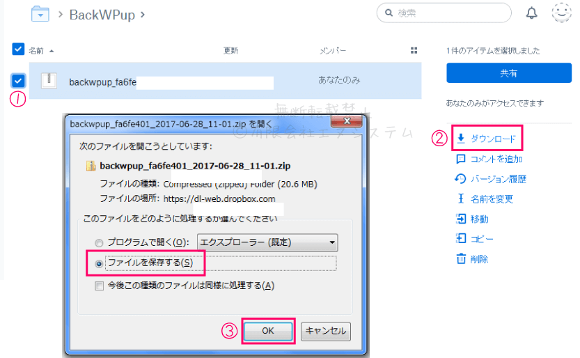The image size is (580, 358).
Task: Select the プログラムで開く radio button
Action: 99,243
